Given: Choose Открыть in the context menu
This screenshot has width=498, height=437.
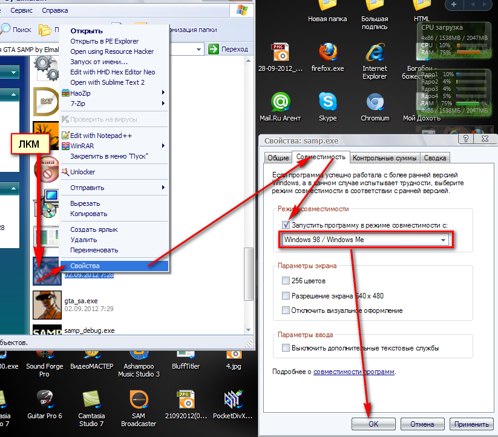Looking at the screenshot, I should [x=114, y=31].
